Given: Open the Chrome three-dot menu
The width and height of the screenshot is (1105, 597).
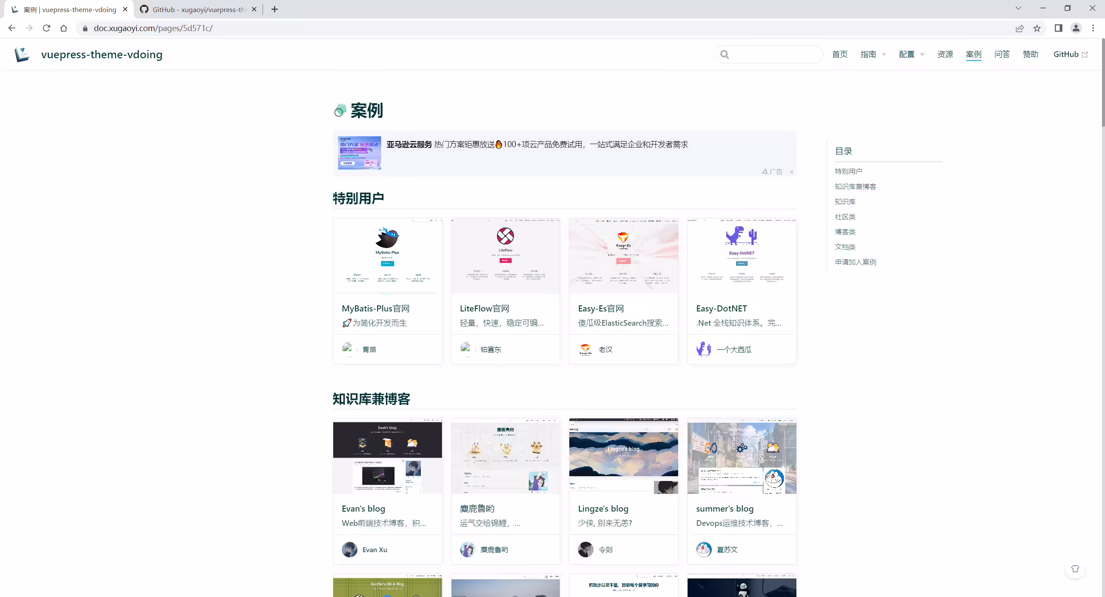Looking at the screenshot, I should pyautogui.click(x=1093, y=28).
